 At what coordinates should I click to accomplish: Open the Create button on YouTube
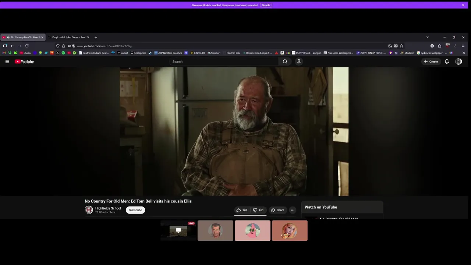(431, 61)
